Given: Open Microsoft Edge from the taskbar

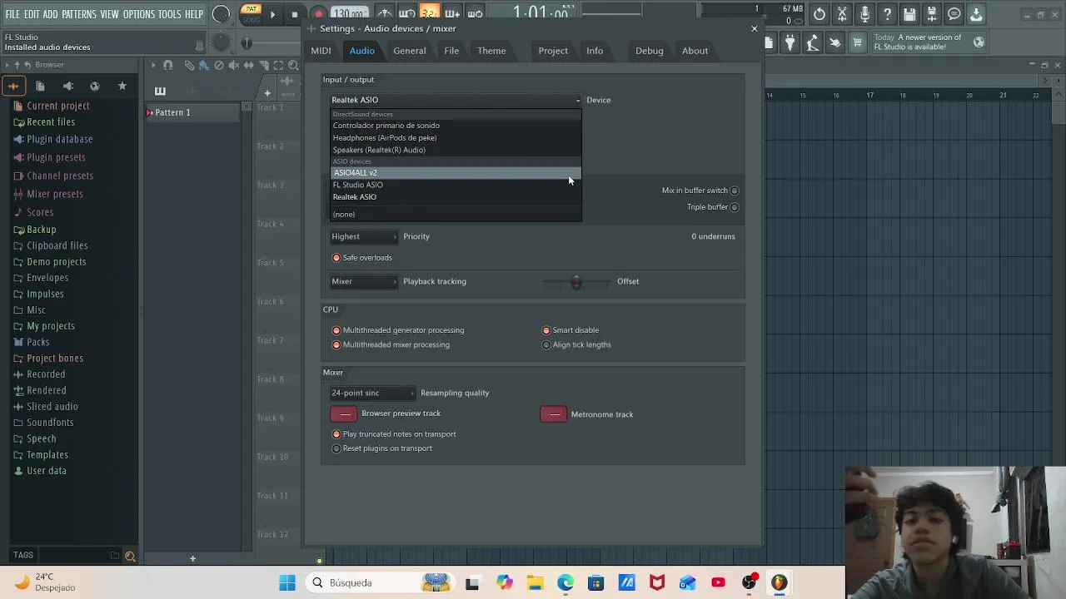Looking at the screenshot, I should click(565, 582).
